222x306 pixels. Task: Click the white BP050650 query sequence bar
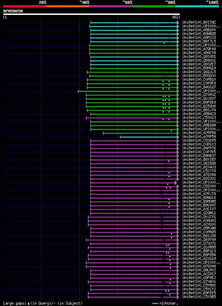(92, 14)
